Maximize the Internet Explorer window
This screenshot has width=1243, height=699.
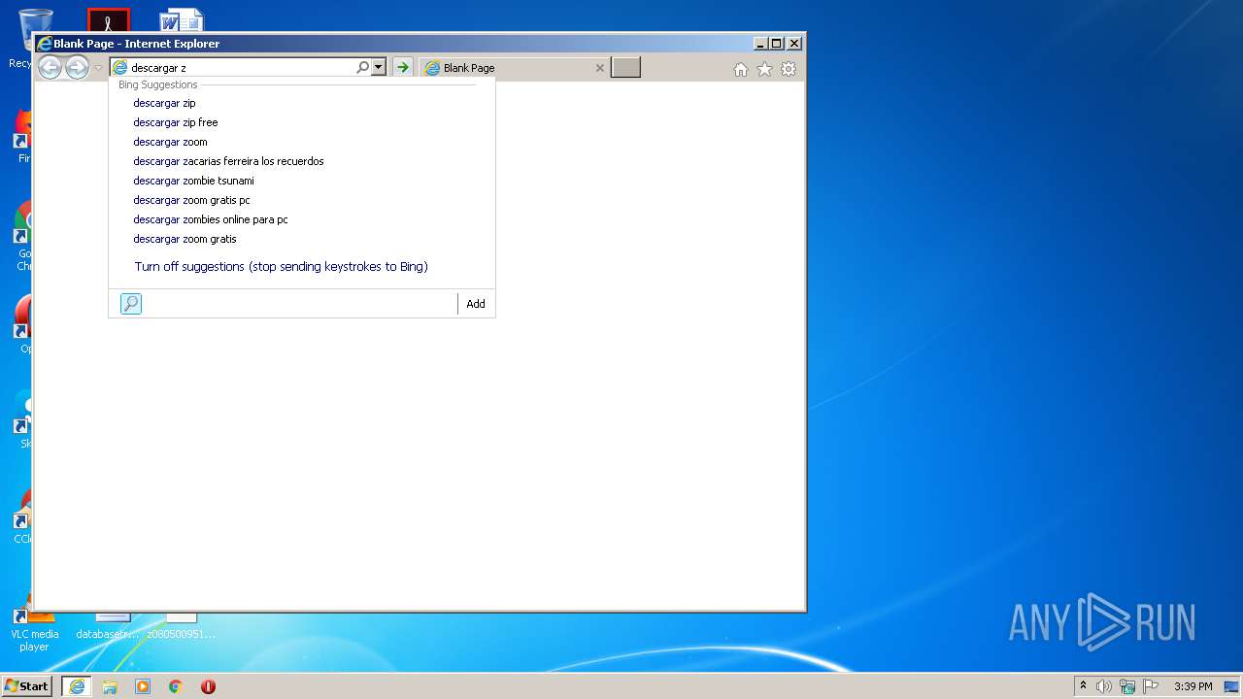click(776, 44)
